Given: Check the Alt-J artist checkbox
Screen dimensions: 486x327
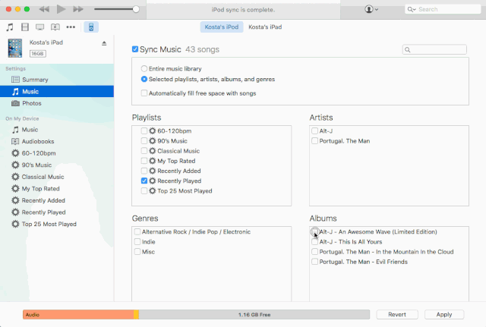Looking at the screenshot, I should 314,130.
